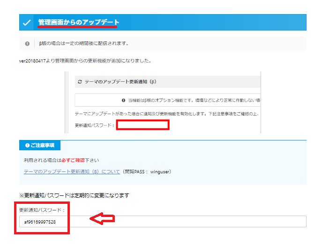Click the ※更新通知パスワードは定期的に変更になります note
The width and height of the screenshot is (322, 248).
point(74,195)
